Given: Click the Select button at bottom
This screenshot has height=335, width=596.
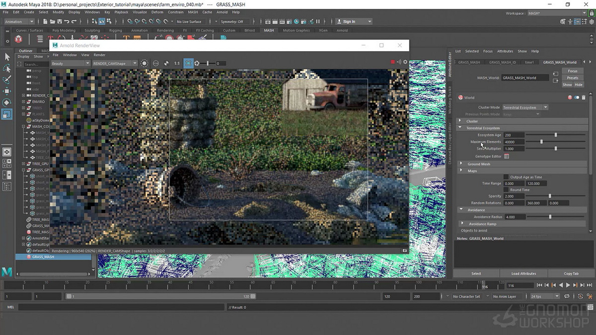Looking at the screenshot, I should click(476, 273).
